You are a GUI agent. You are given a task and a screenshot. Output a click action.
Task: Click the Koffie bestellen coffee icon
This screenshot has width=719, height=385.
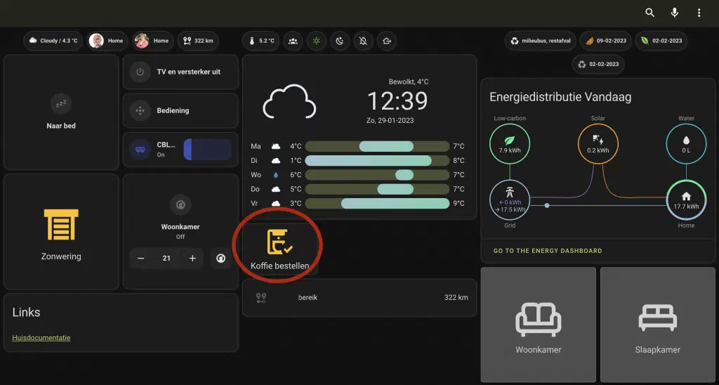[x=279, y=242]
